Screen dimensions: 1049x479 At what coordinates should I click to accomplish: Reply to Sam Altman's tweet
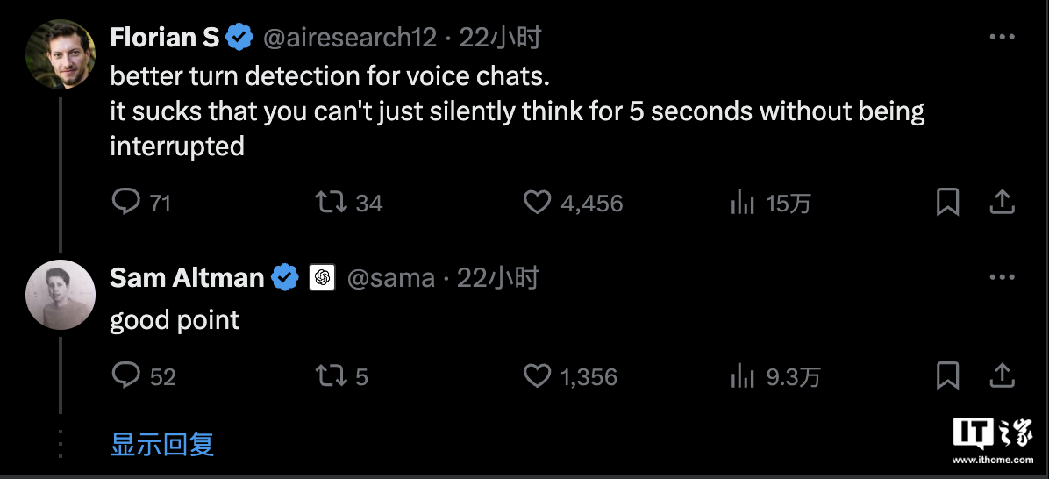pos(126,376)
